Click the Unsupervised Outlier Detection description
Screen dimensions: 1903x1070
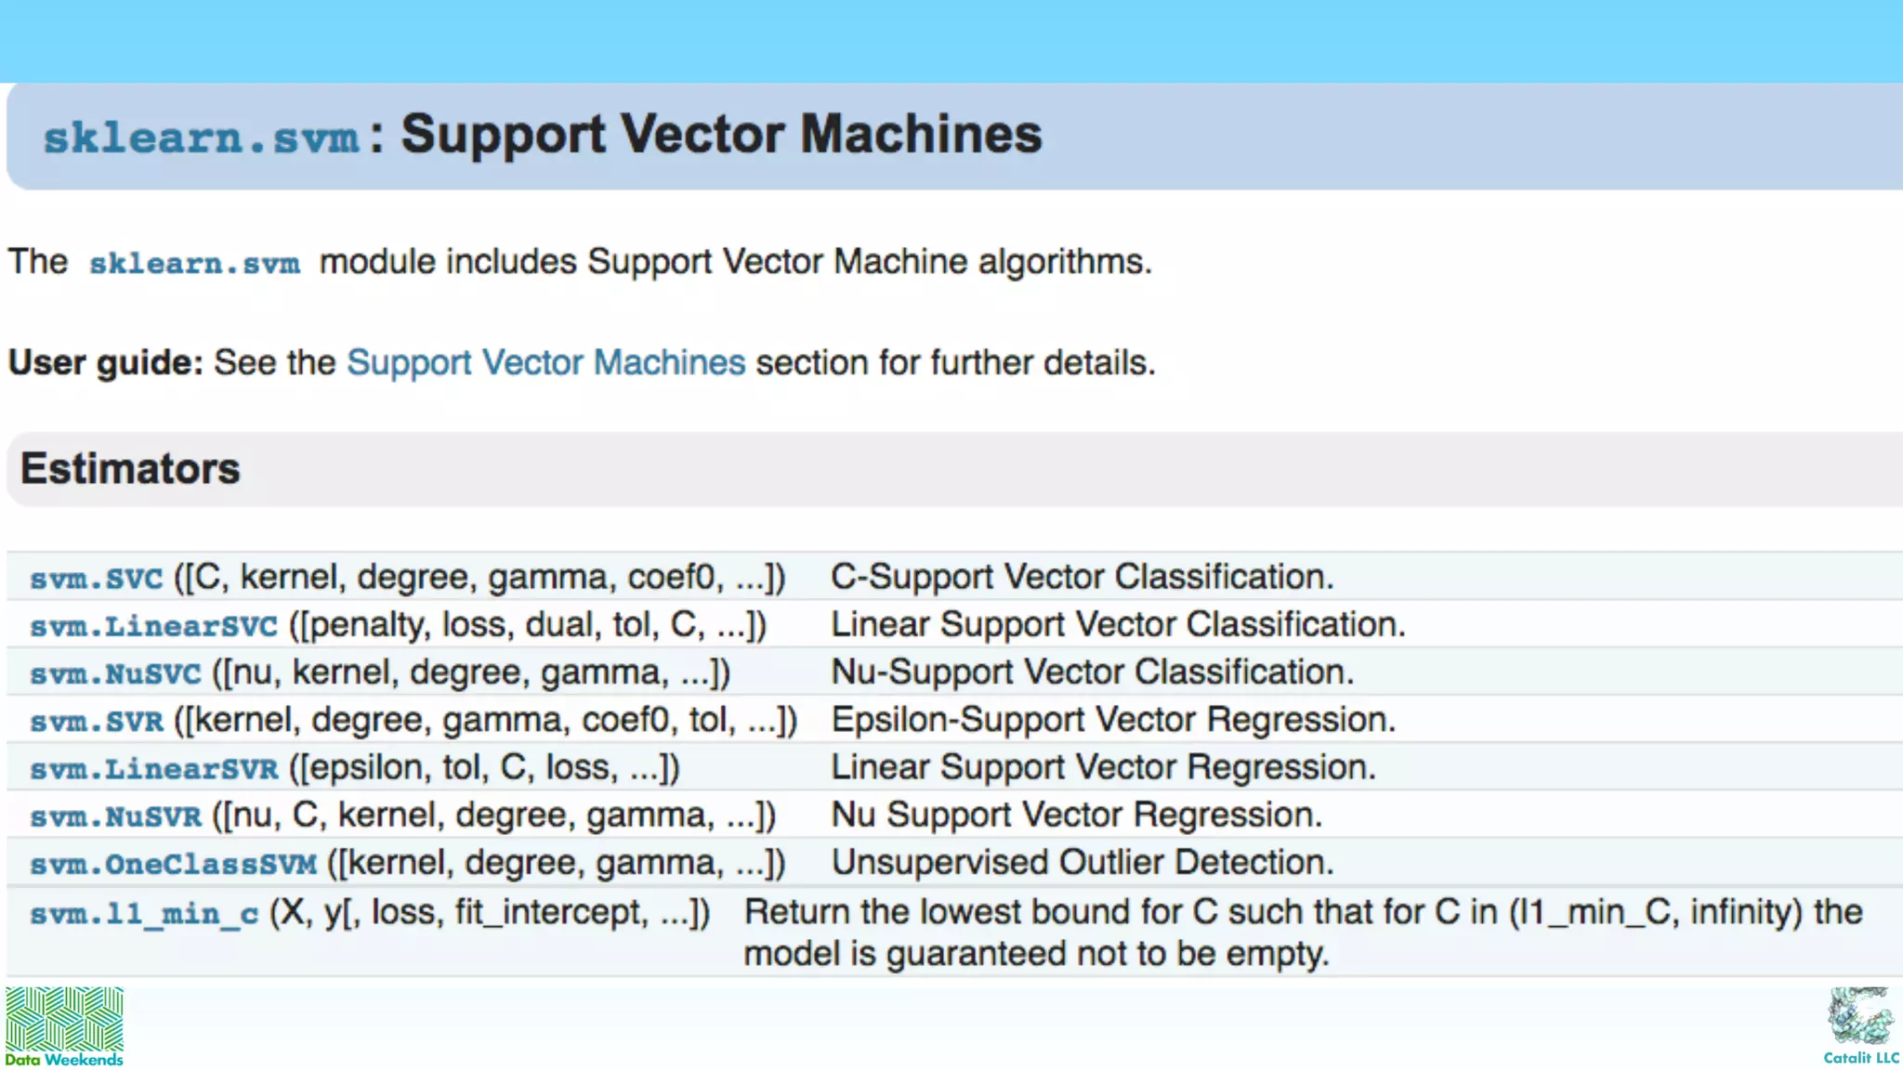[1083, 863]
